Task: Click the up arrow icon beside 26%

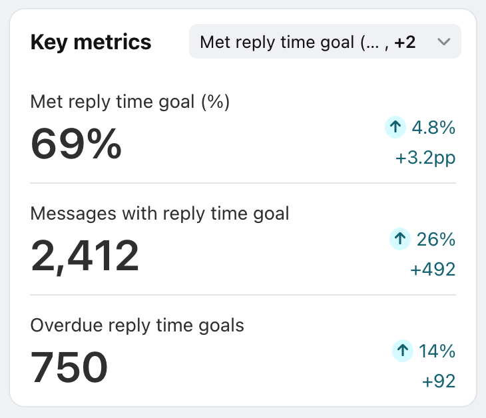Action: pos(399,239)
